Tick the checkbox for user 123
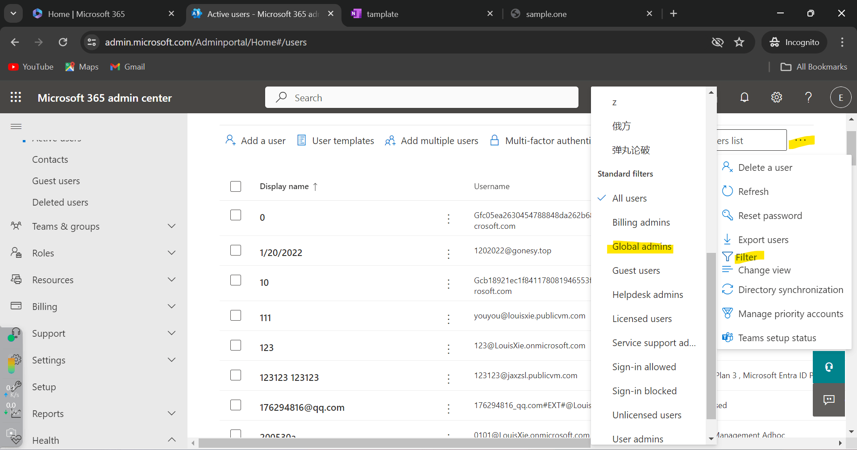The width and height of the screenshot is (857, 450). (236, 345)
